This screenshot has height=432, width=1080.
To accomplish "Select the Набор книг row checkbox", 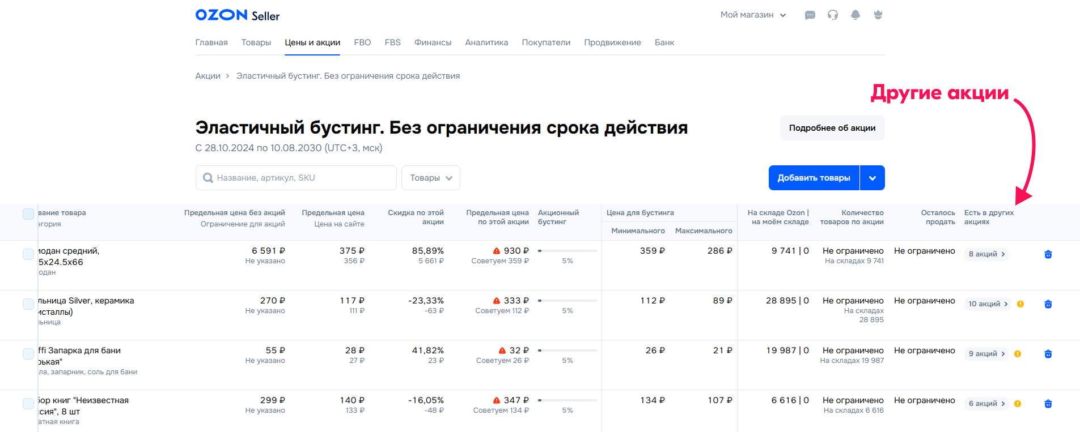I will [28, 404].
